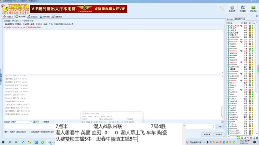
Task: Click the VIP hall red banner
Action: click(x=79, y=9)
